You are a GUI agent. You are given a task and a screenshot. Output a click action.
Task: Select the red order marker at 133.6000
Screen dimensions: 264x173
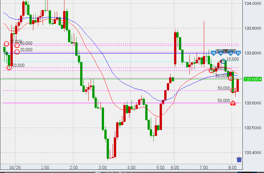(233, 103)
